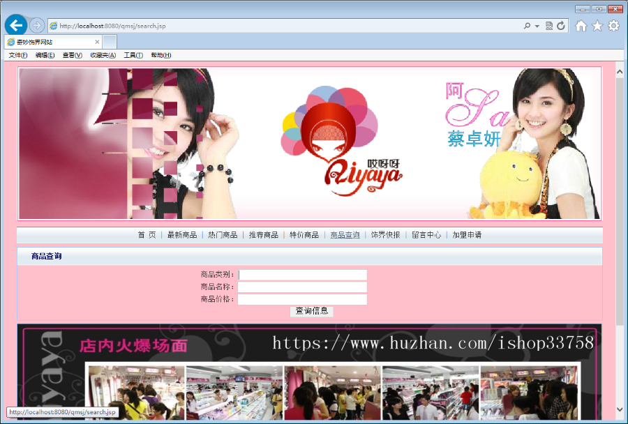The height and width of the screenshot is (424, 628).
Task: Navigate back using the back arrow
Action: [15, 25]
